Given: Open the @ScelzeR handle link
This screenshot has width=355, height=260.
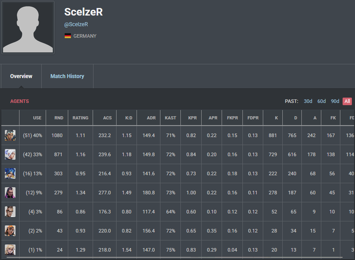Looking at the screenshot, I should coord(76,24).
